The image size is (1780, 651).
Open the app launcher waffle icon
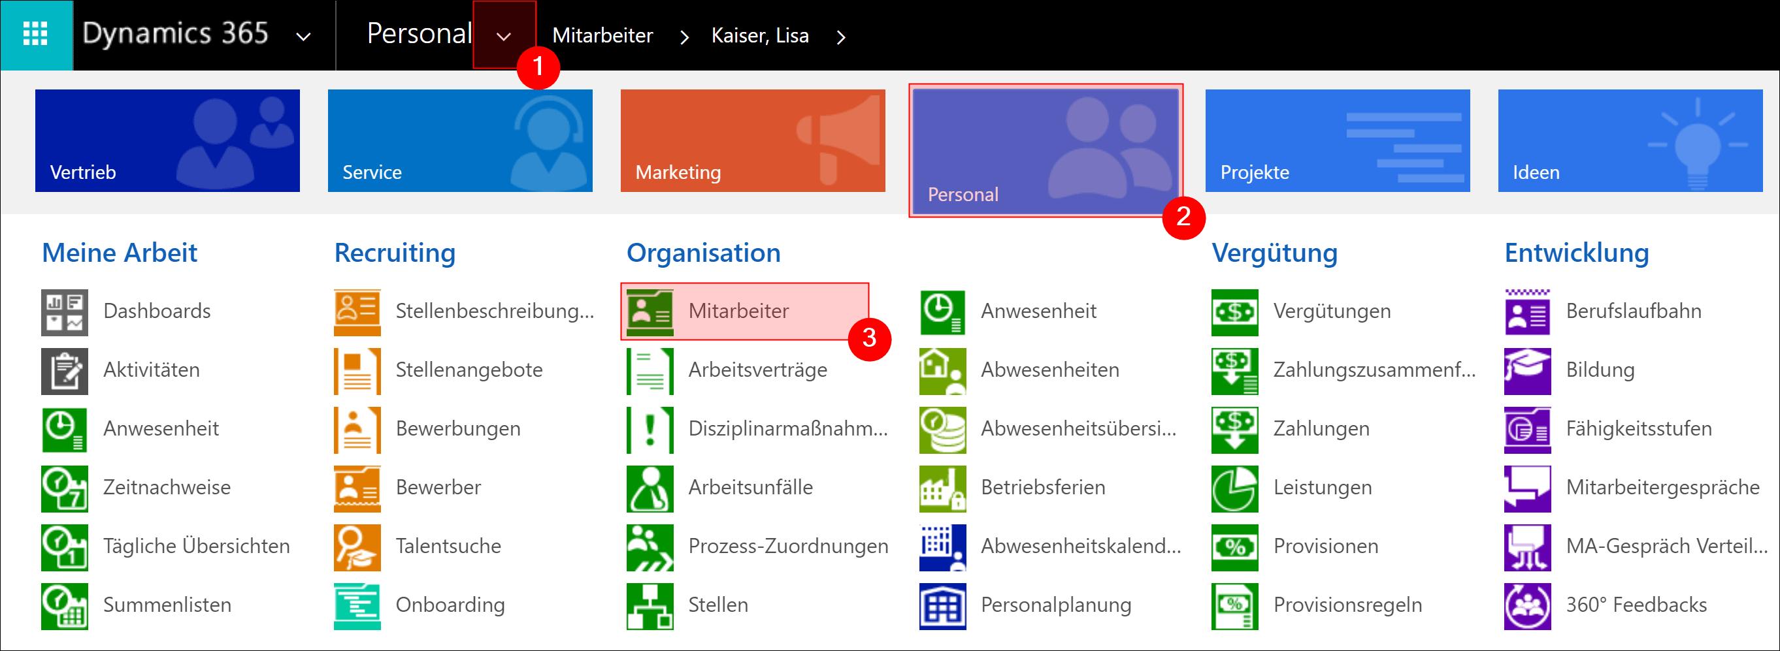pos(36,35)
